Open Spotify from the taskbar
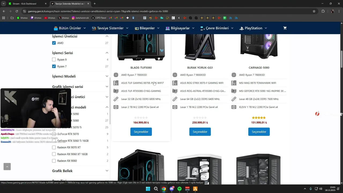This screenshot has width=343, height=193. pyautogui.click(x=180, y=189)
